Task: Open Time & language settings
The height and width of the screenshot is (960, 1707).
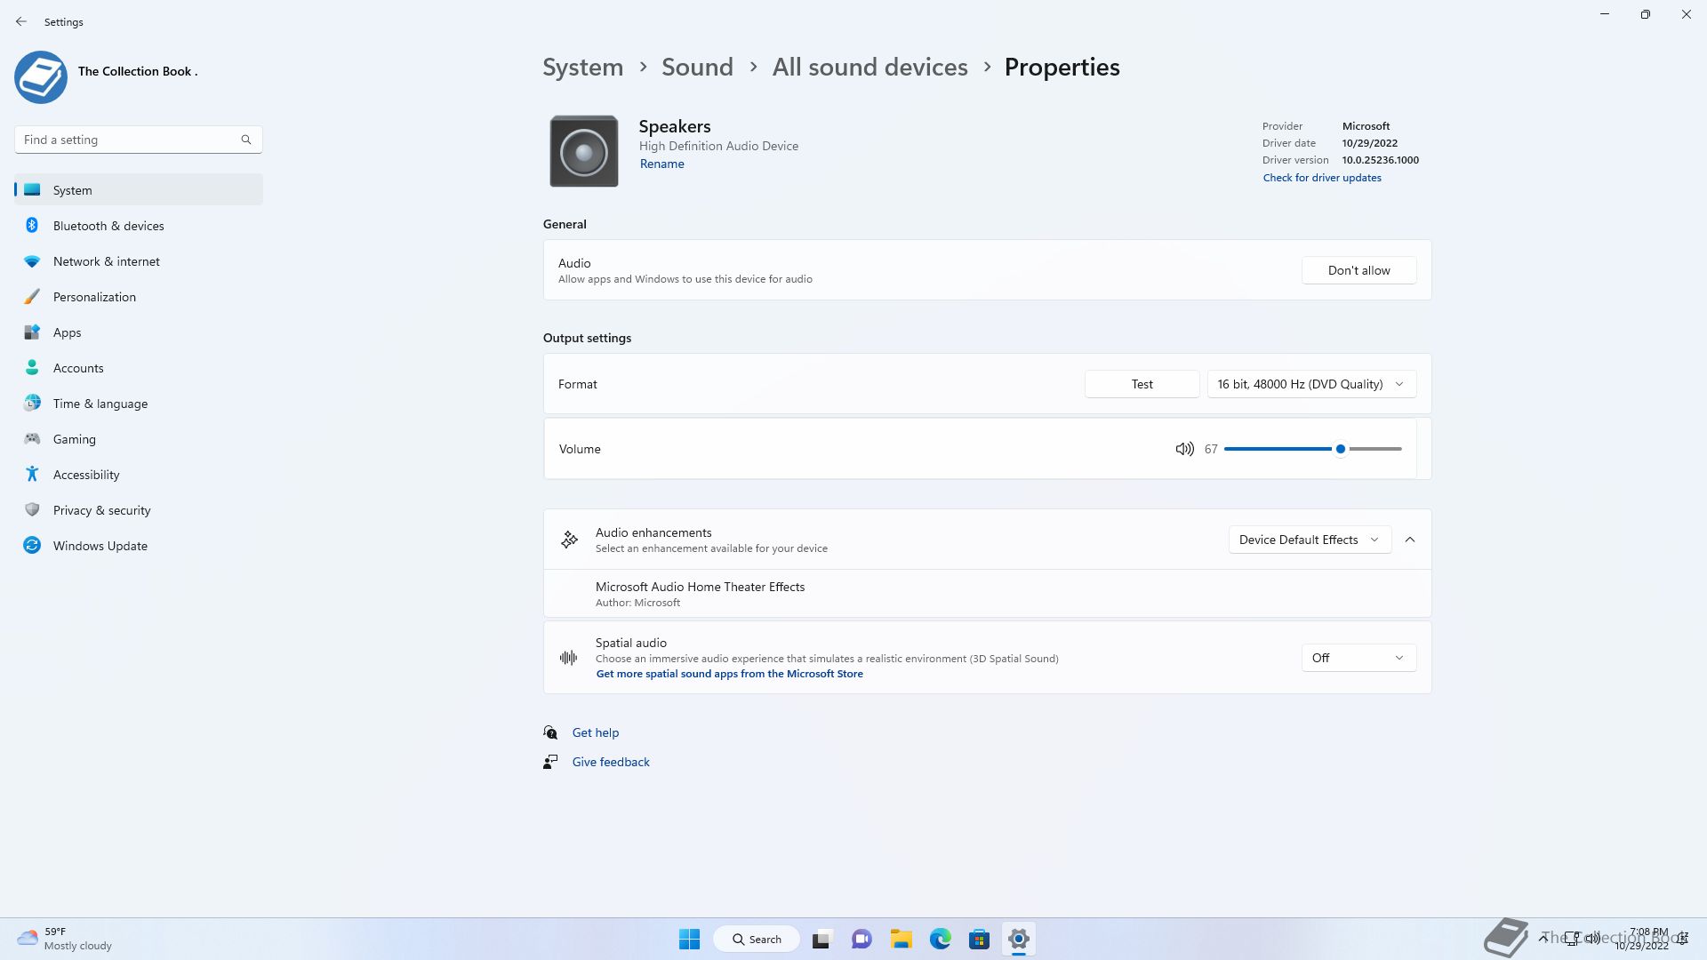Action: point(139,404)
